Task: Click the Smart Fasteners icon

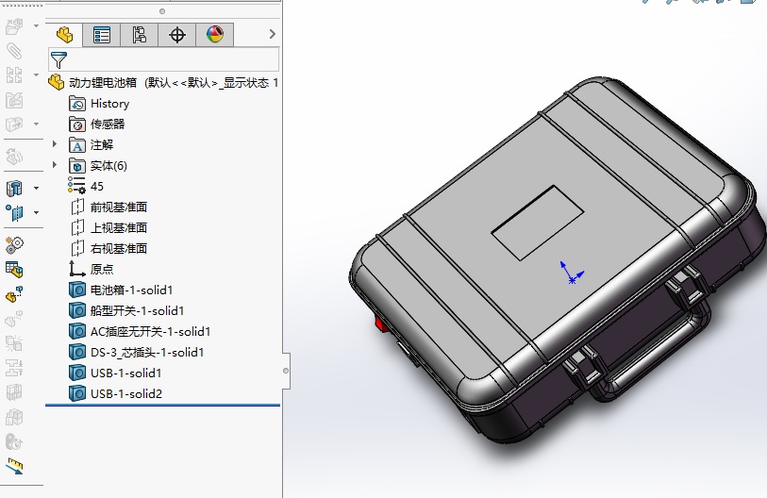Action: tap(14, 100)
